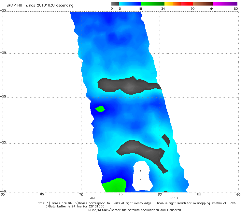
Task: Click longitude axis label 65
Action: tap(42, 194)
